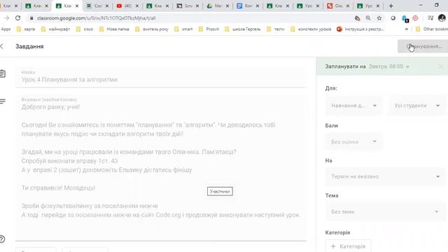
Task: Open the smart bookmark folder
Action: click(x=183, y=29)
